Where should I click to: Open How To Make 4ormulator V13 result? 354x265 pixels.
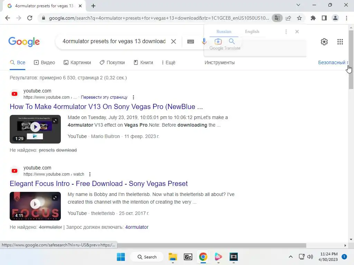[106, 107]
